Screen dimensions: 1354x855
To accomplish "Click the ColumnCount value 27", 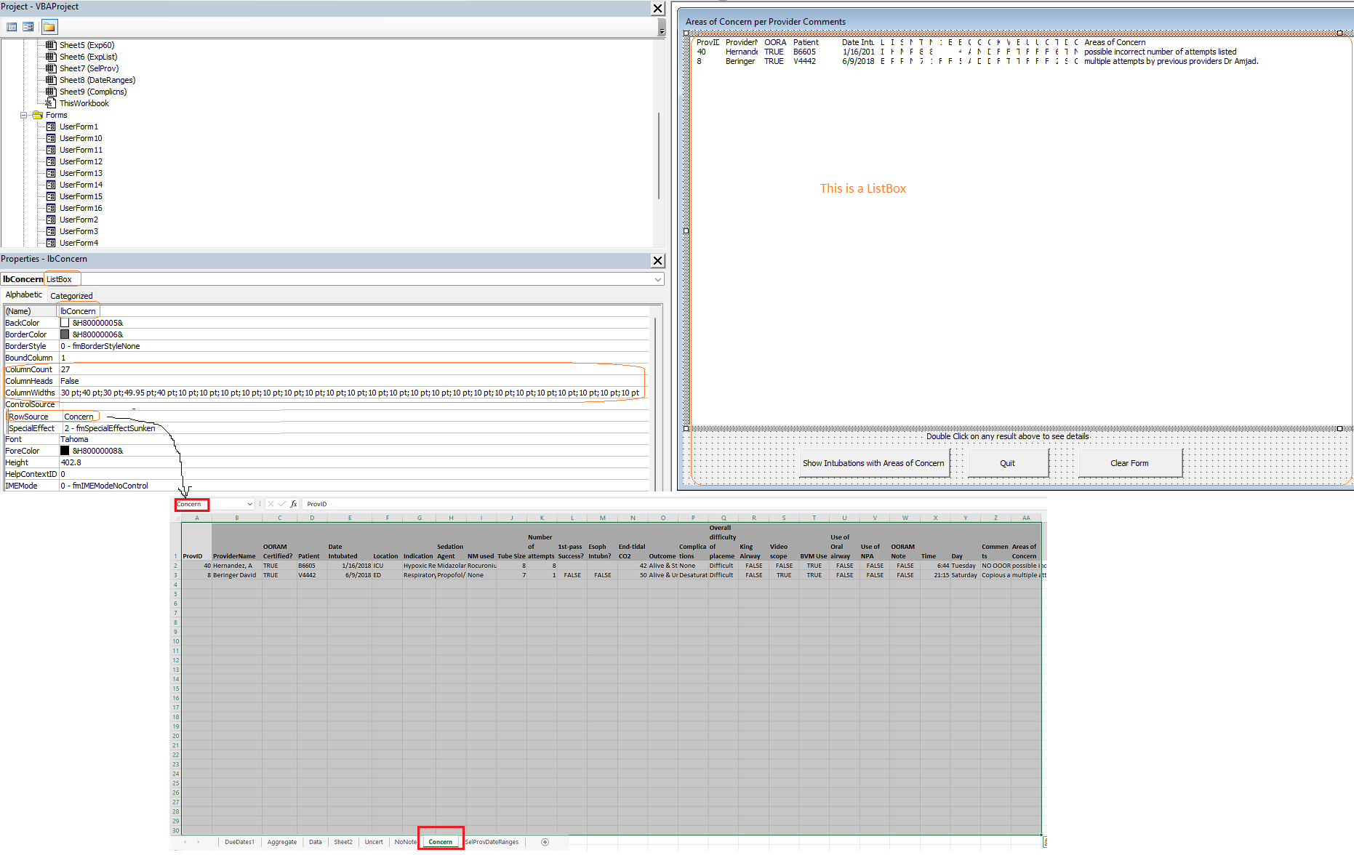I will pyautogui.click(x=65, y=369).
